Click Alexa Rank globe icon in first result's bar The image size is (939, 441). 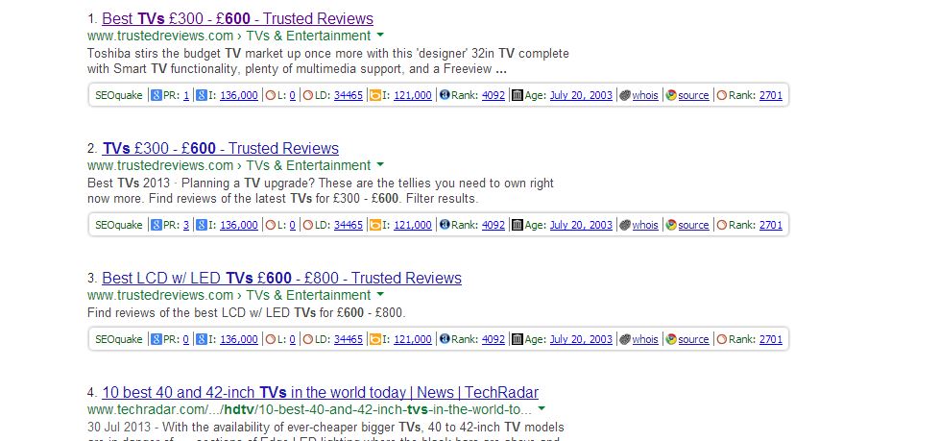pyautogui.click(x=445, y=95)
